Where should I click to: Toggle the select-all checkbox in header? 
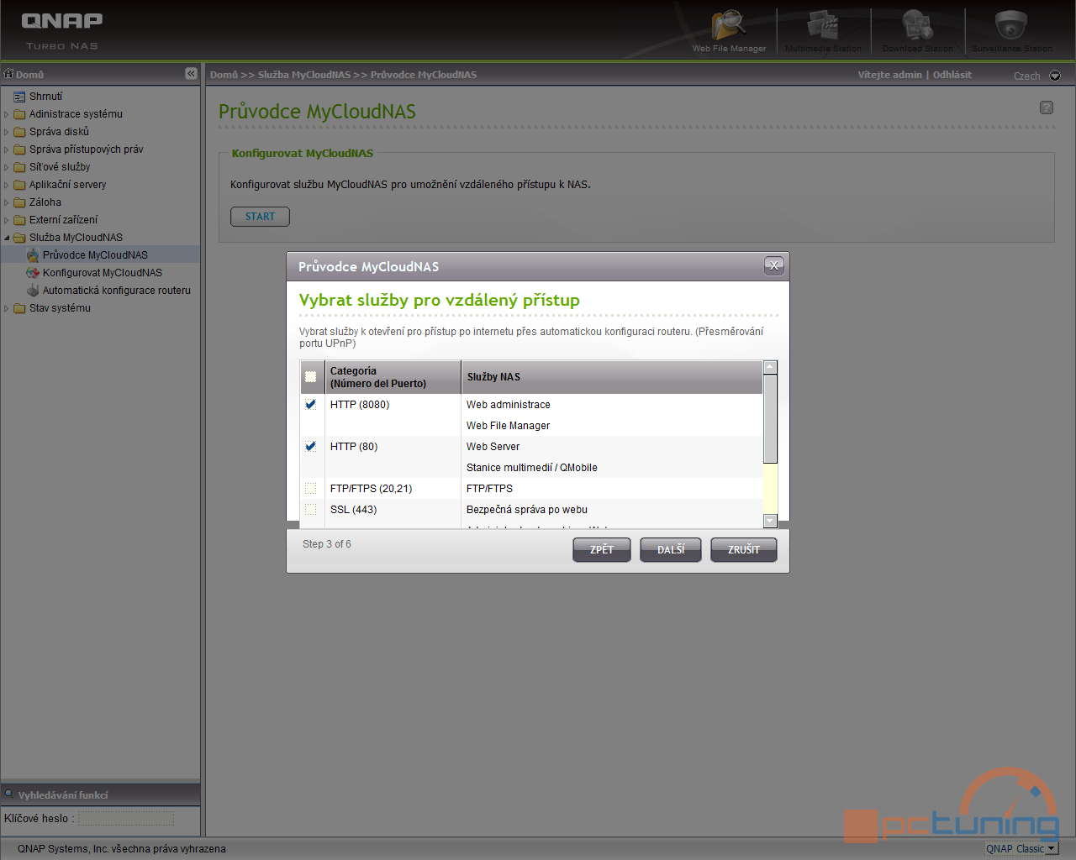pos(310,377)
